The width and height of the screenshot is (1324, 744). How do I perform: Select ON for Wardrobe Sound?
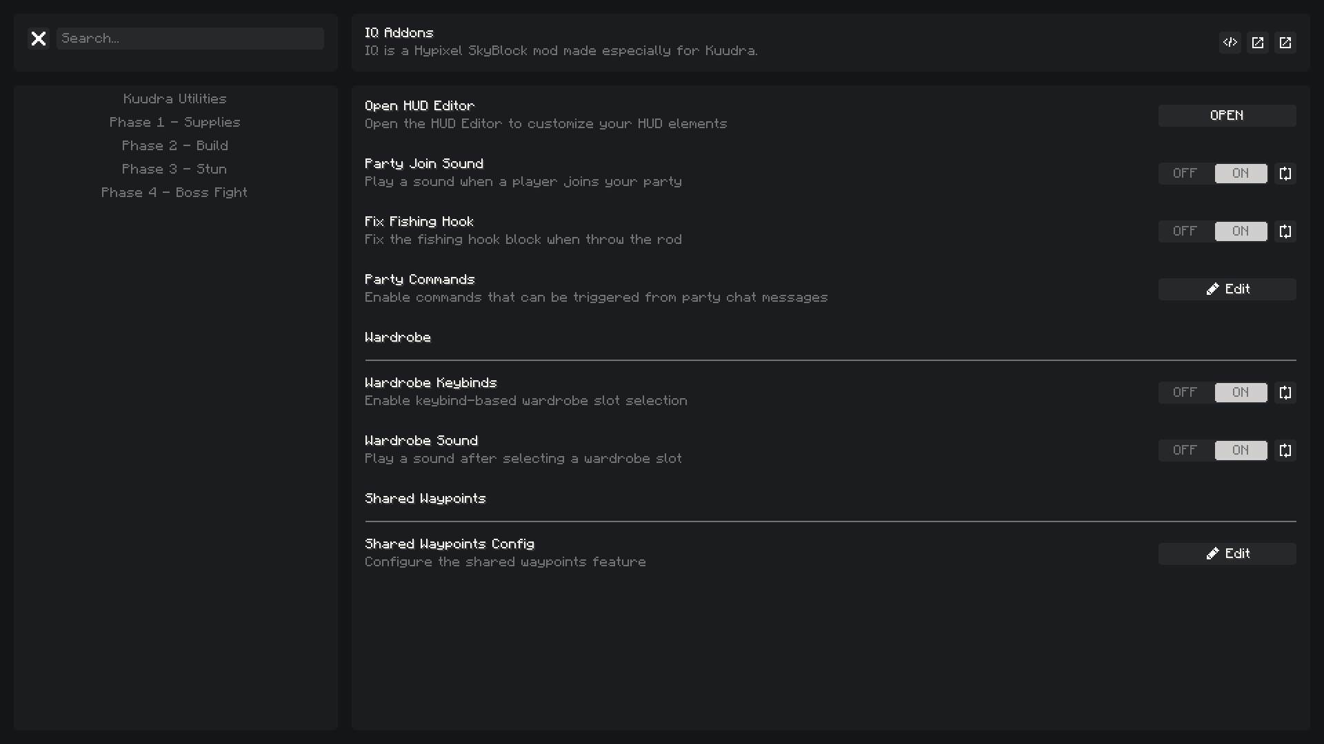click(1241, 451)
